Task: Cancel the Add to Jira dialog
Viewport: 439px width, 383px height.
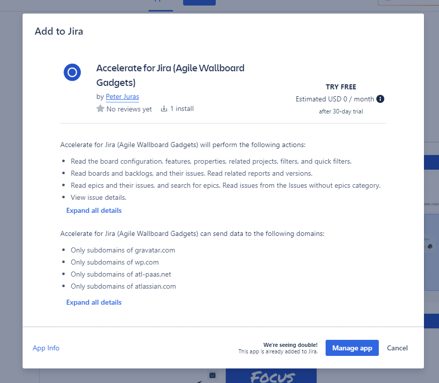Action: [x=397, y=348]
